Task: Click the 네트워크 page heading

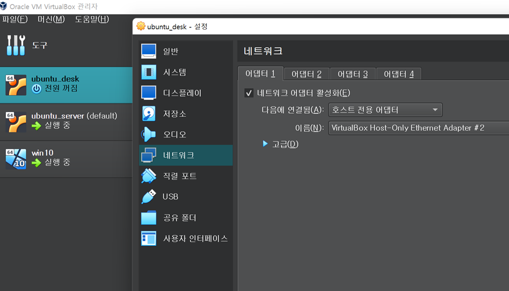Action: point(263,51)
